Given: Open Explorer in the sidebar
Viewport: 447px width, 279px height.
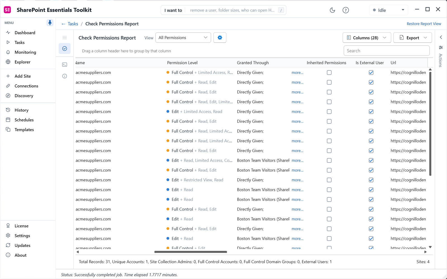Looking at the screenshot, I should [x=22, y=62].
